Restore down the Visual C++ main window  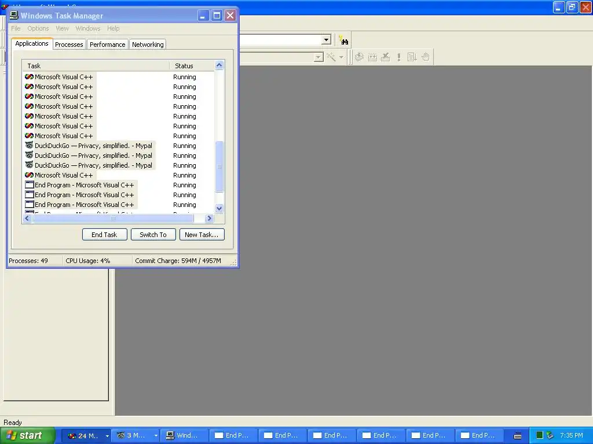[x=572, y=7]
